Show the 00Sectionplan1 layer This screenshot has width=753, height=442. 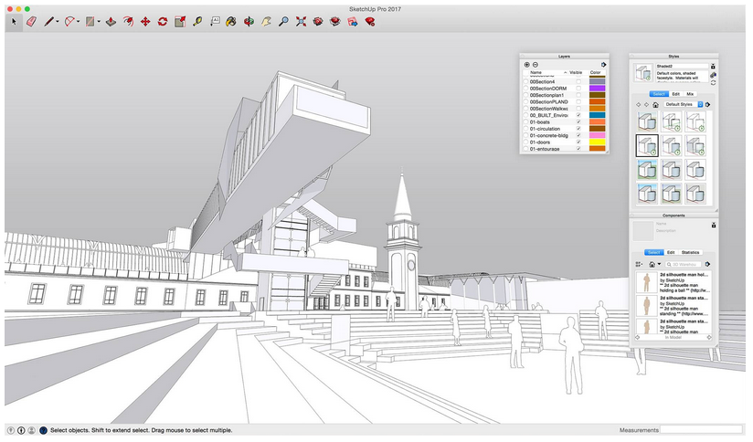578,95
